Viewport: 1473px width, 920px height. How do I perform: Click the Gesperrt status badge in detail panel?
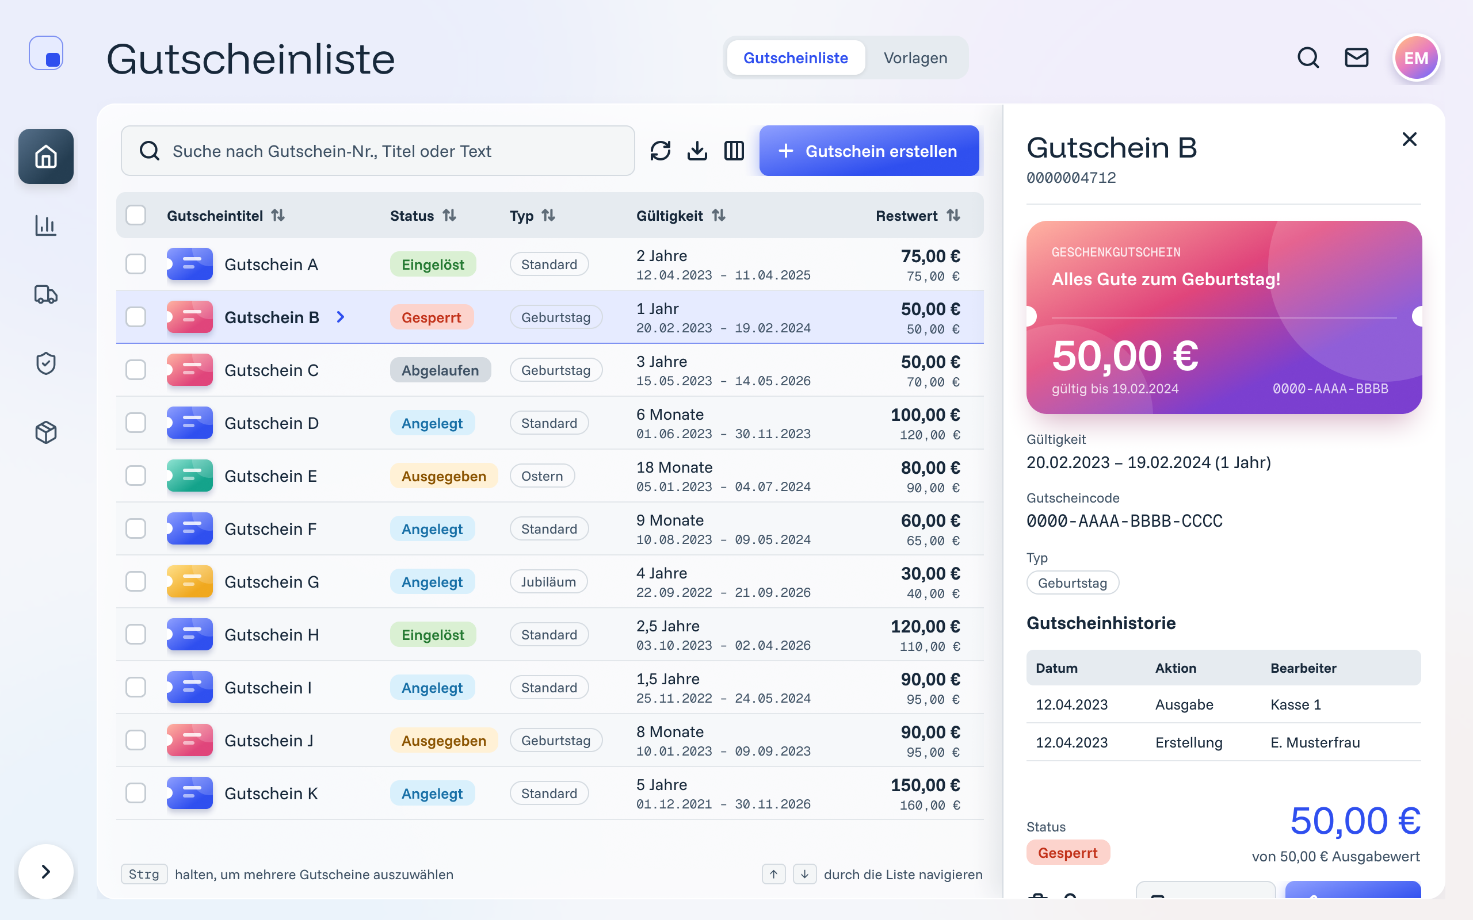pos(1069,853)
